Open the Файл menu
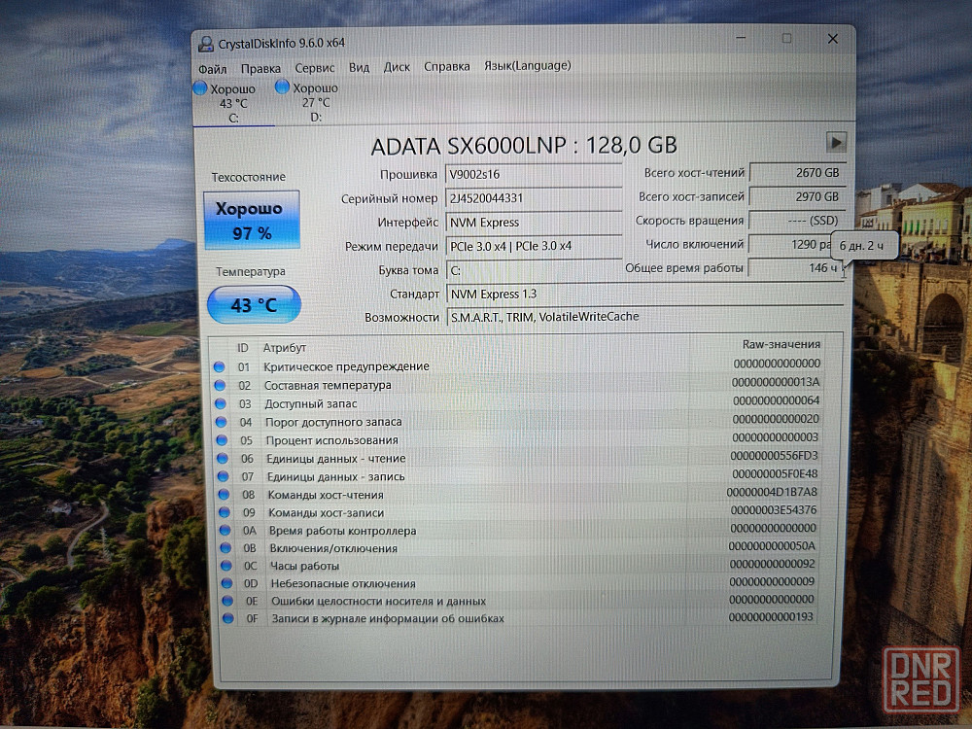 click(x=213, y=69)
